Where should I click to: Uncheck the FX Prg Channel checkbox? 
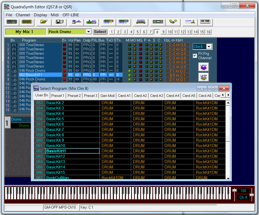tap(195, 56)
